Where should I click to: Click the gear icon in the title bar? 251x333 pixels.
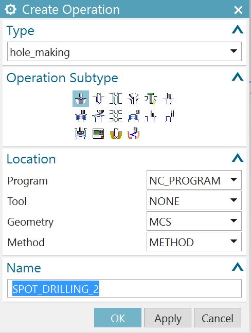coord(10,10)
